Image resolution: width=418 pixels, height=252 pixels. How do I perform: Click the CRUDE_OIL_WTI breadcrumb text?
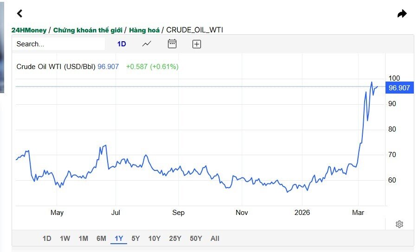click(x=194, y=30)
